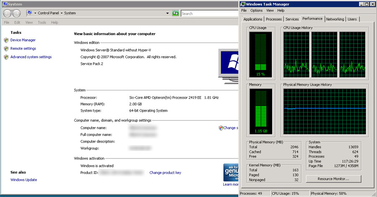Open the Networking tab
The width and height of the screenshot is (377, 197).
335,19
